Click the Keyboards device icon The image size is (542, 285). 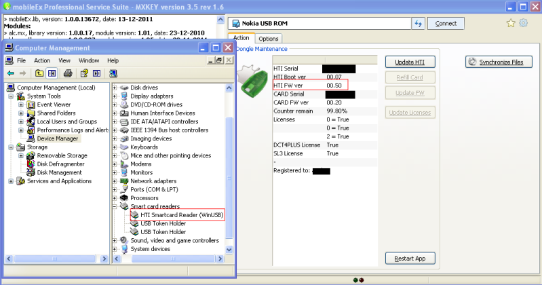pos(124,147)
